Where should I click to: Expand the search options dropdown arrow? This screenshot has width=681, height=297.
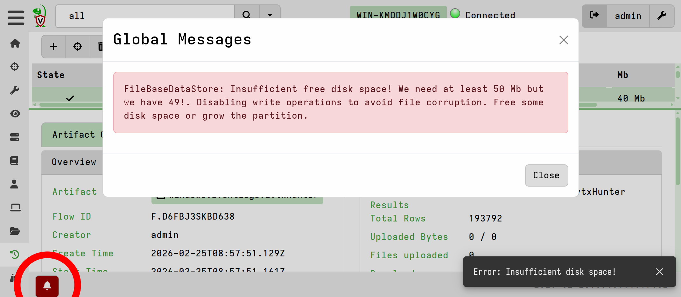(x=270, y=15)
